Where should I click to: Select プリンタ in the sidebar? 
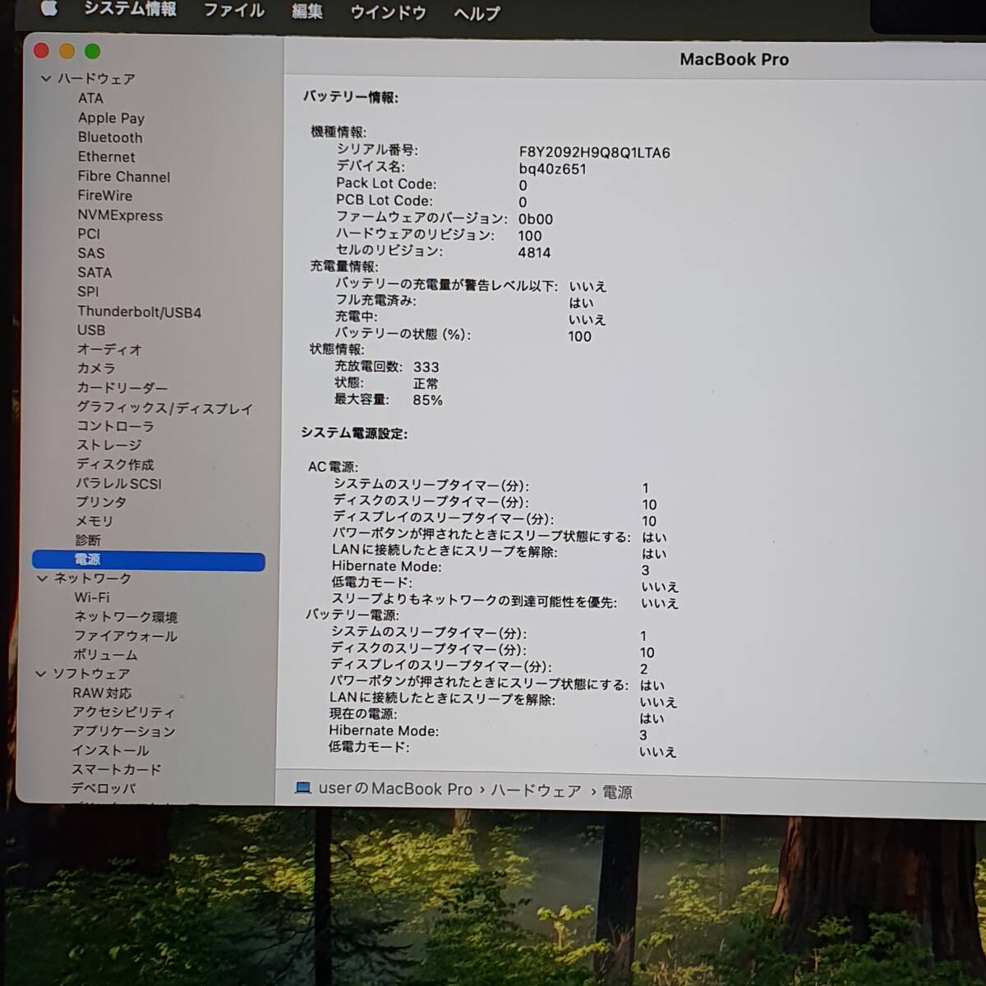[101, 501]
